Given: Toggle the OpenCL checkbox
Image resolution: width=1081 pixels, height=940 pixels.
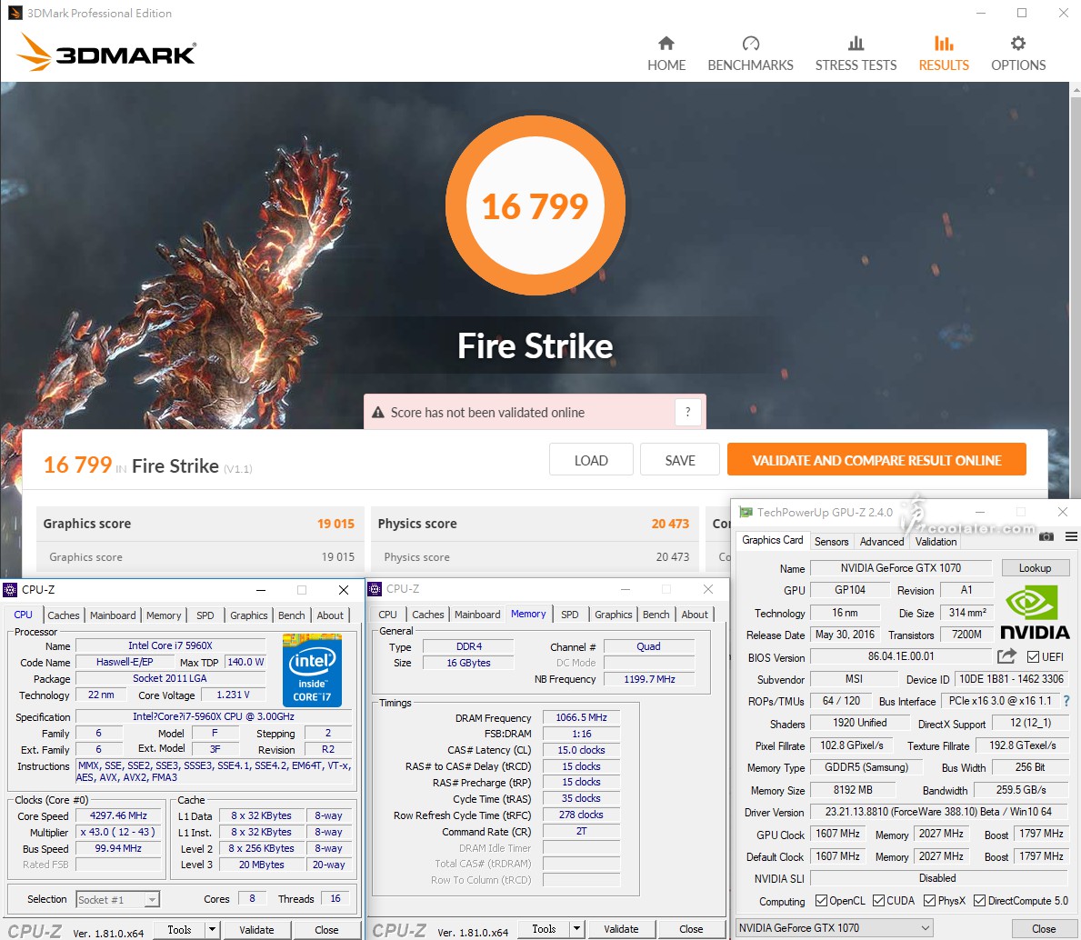Looking at the screenshot, I should [821, 901].
